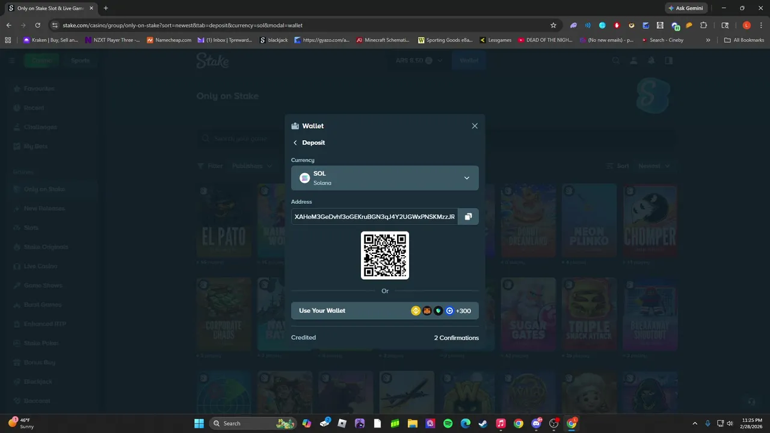Open the Lessgames bookmark

[496, 40]
